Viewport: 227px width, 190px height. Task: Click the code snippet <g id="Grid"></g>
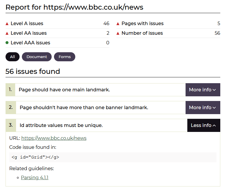[x=35, y=157]
